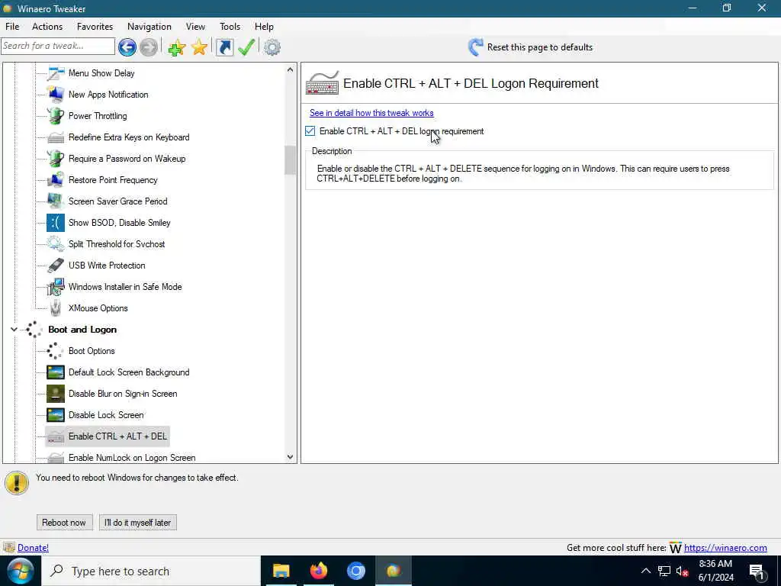Open the https://winaero.com link
The height and width of the screenshot is (586, 781).
[x=725, y=548]
